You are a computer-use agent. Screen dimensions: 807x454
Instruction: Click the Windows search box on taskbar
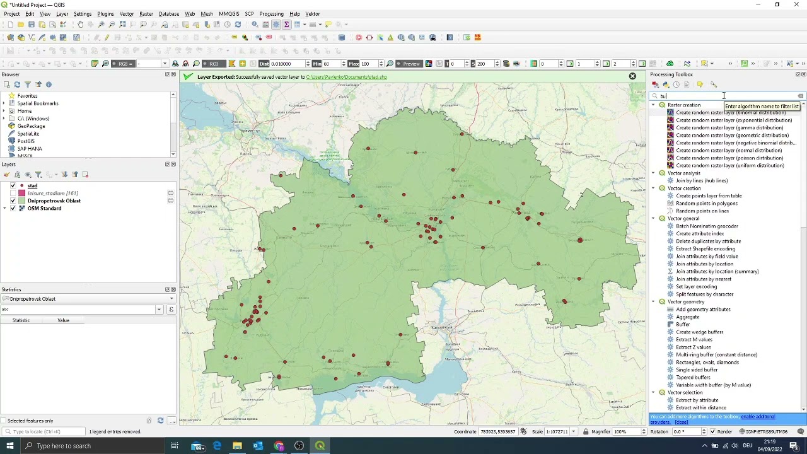[91, 446]
